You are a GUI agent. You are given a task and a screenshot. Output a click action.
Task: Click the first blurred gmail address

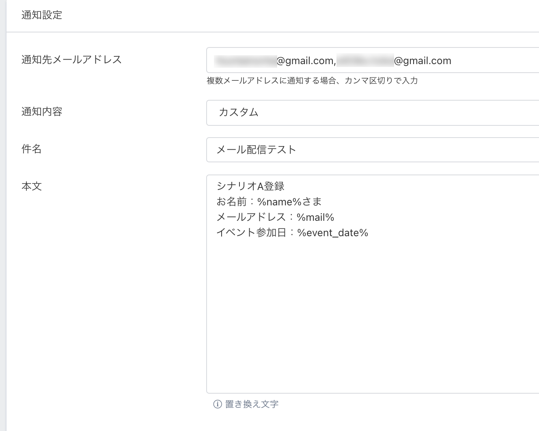(274, 61)
